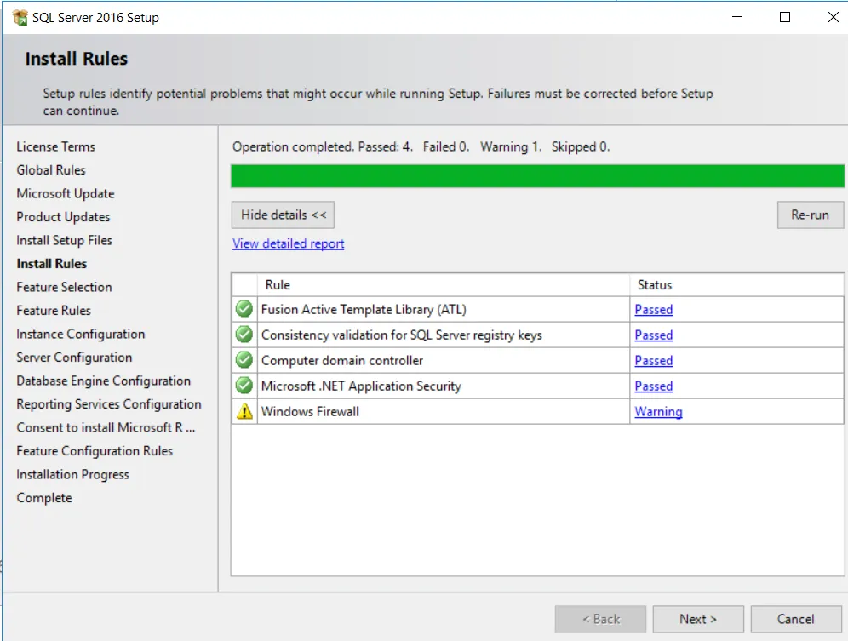Click green check icon for Computer domain controller
Screen dimensions: 848x641
(244, 360)
